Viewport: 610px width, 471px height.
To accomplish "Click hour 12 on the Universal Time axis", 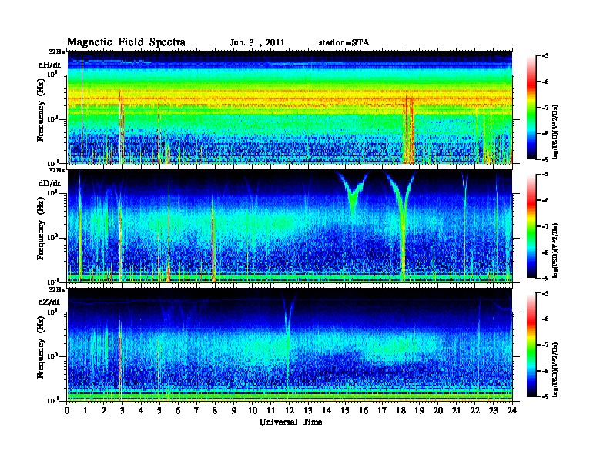I will pos(290,410).
